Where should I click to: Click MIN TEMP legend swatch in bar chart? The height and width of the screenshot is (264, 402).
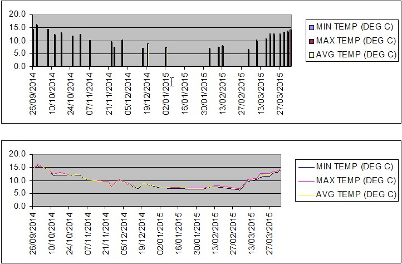click(311, 27)
